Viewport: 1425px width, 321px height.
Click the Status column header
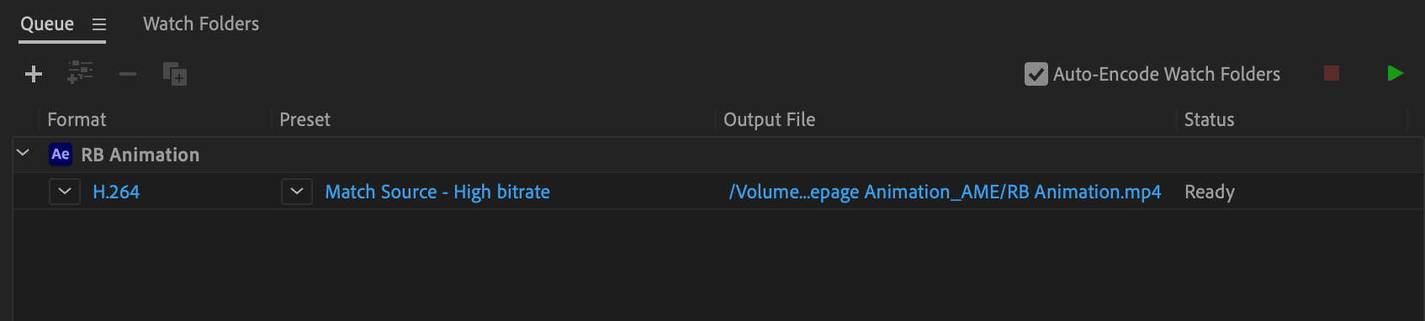point(1209,119)
